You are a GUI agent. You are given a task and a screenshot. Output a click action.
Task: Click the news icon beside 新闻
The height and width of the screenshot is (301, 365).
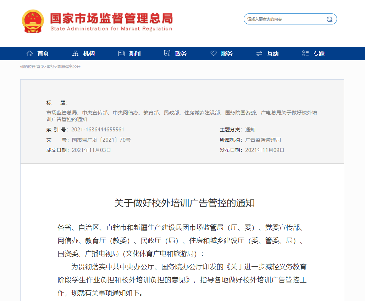click(121, 53)
